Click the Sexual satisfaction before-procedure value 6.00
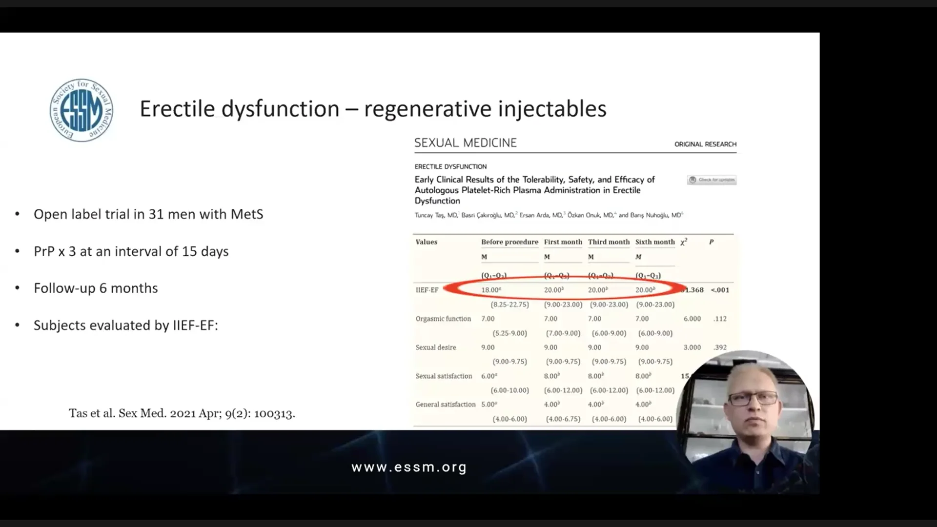Image resolution: width=937 pixels, height=527 pixels. click(489, 376)
